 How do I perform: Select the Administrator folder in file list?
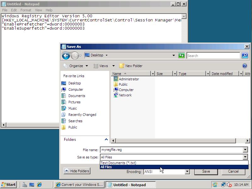(x=126, y=79)
